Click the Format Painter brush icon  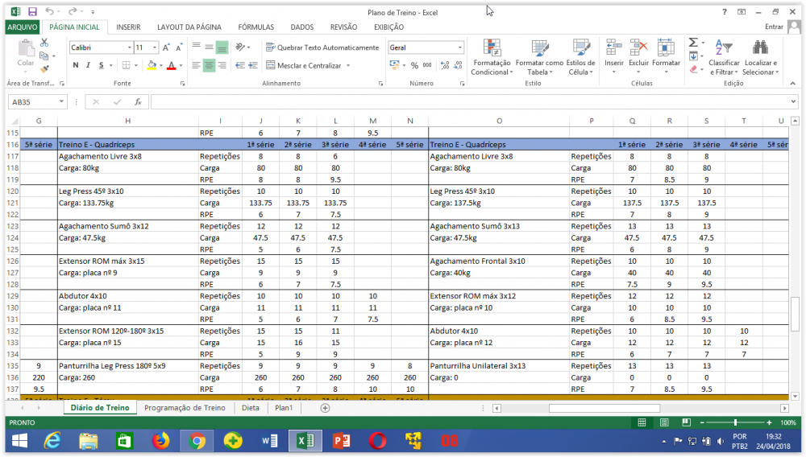click(x=43, y=69)
